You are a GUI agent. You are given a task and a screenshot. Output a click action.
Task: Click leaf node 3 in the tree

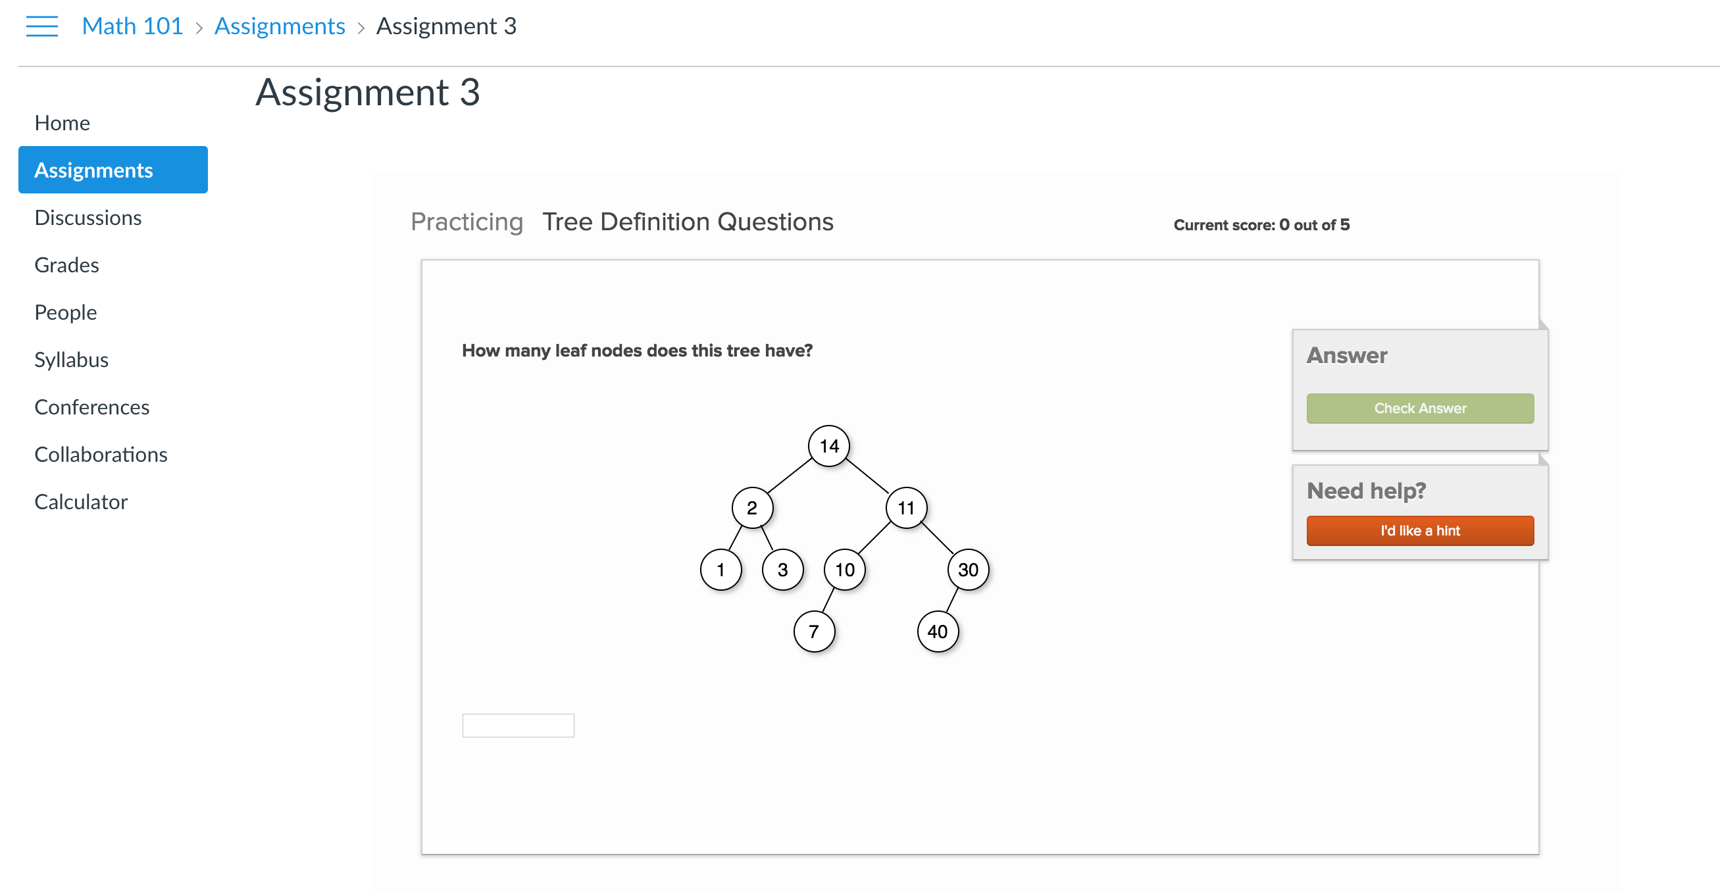(x=782, y=570)
